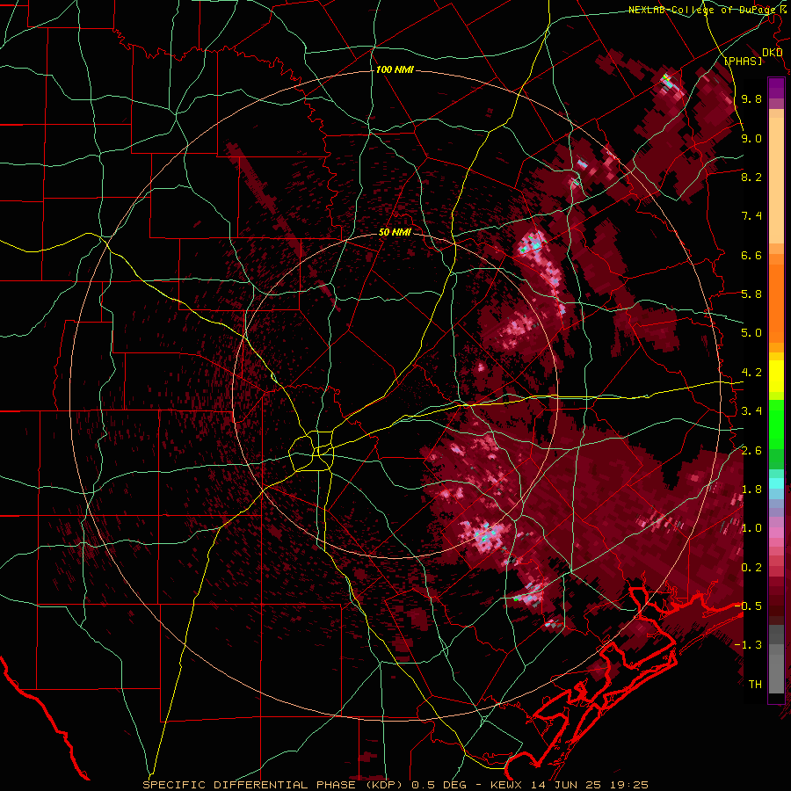This screenshot has width=791, height=791.
Task: Pick the cyan swatch on the color bar
Action: click(776, 483)
